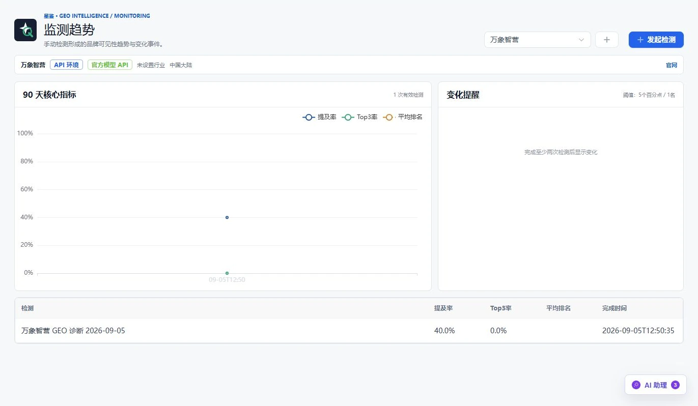
Task: Click the 2026-09-05T12:50:35 timestamp cell
Action: (x=638, y=331)
